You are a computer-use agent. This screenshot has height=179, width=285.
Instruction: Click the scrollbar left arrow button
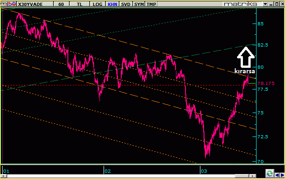click(x=3, y=176)
